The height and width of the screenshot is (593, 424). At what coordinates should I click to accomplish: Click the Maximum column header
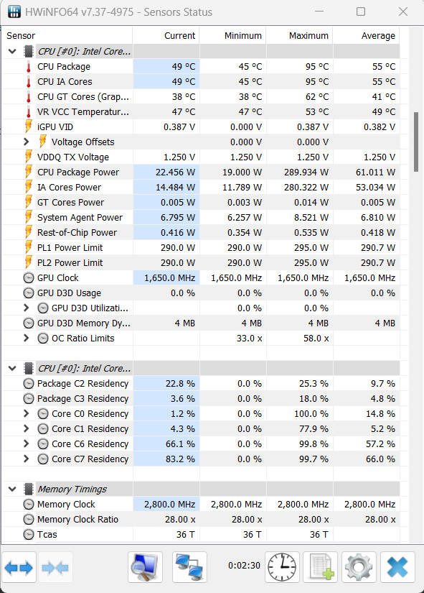tap(300, 35)
